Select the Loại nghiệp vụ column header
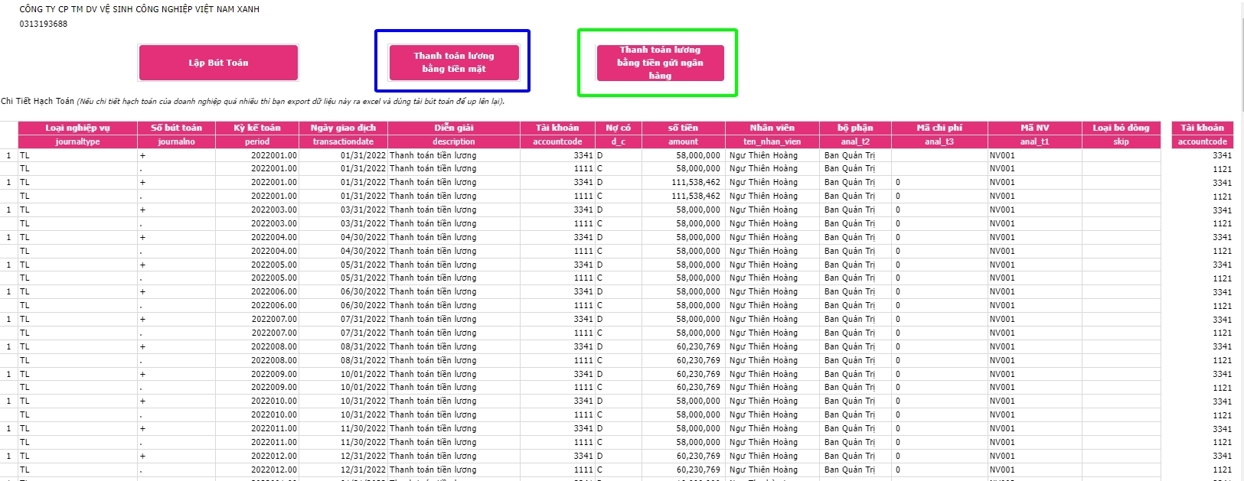 click(x=77, y=128)
